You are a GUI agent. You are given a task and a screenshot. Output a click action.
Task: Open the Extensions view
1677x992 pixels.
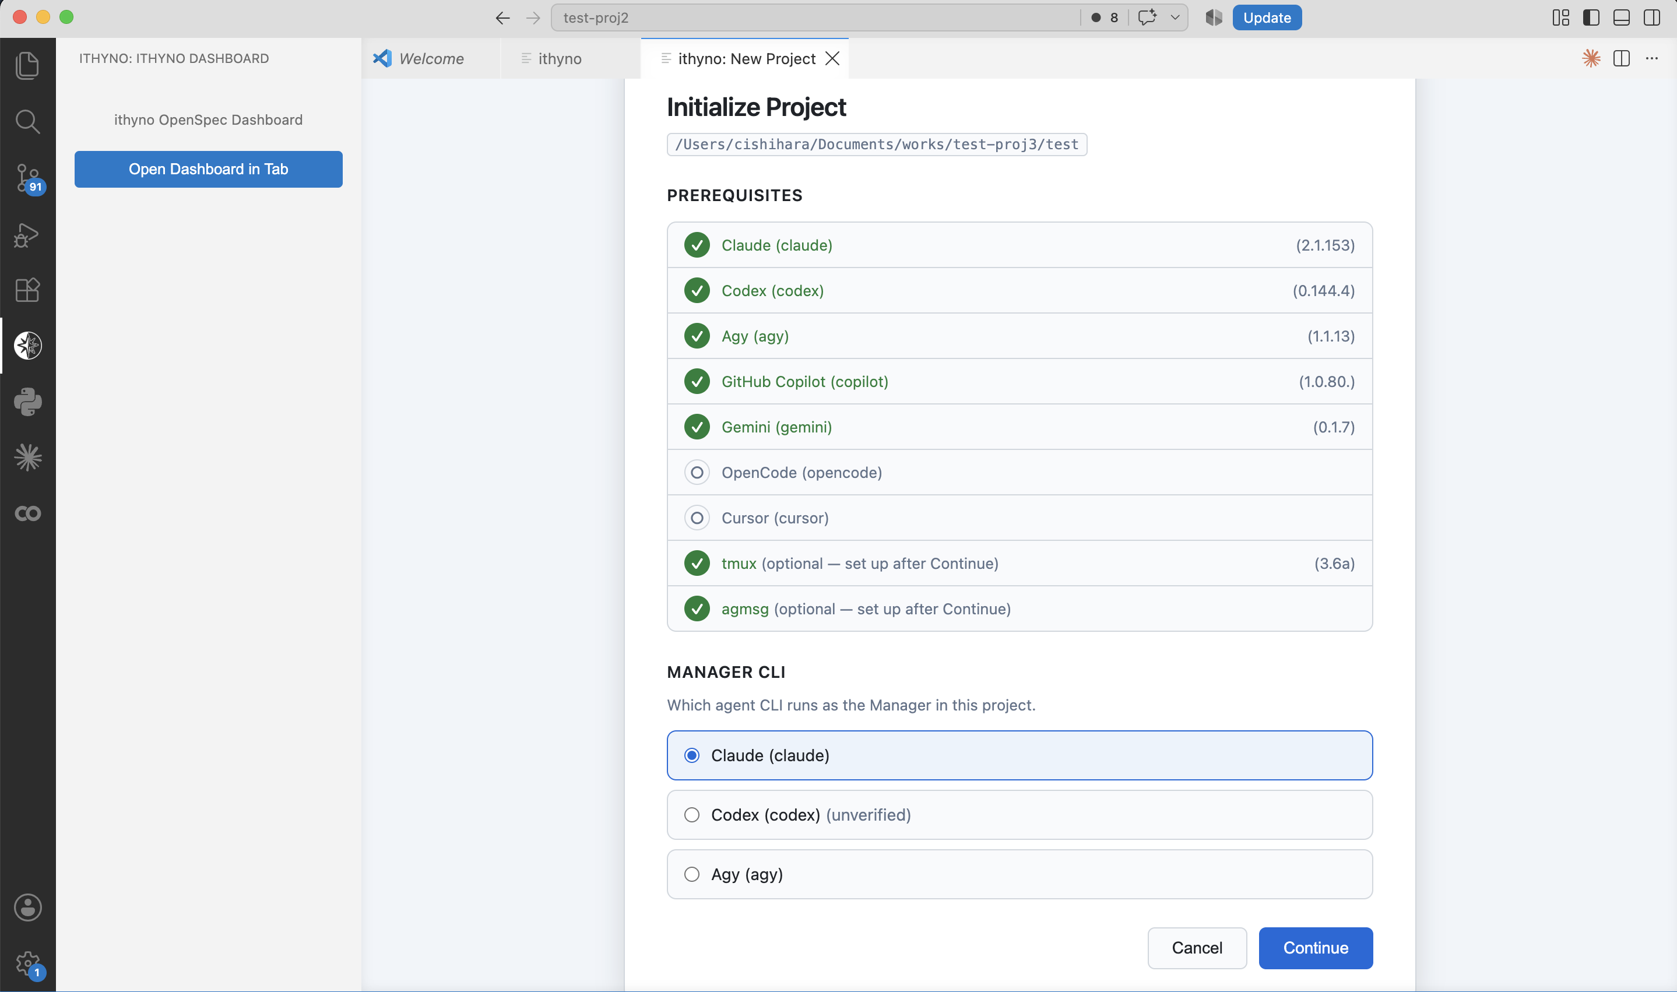coord(27,290)
